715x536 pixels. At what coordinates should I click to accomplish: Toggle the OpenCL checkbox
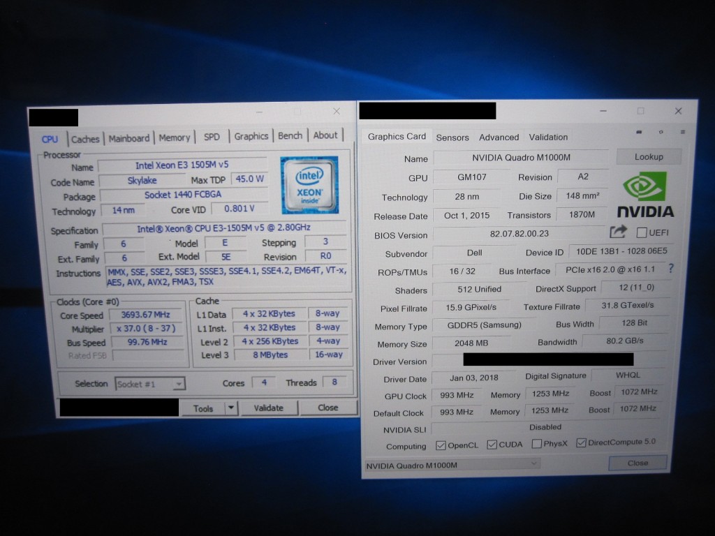[x=441, y=445]
